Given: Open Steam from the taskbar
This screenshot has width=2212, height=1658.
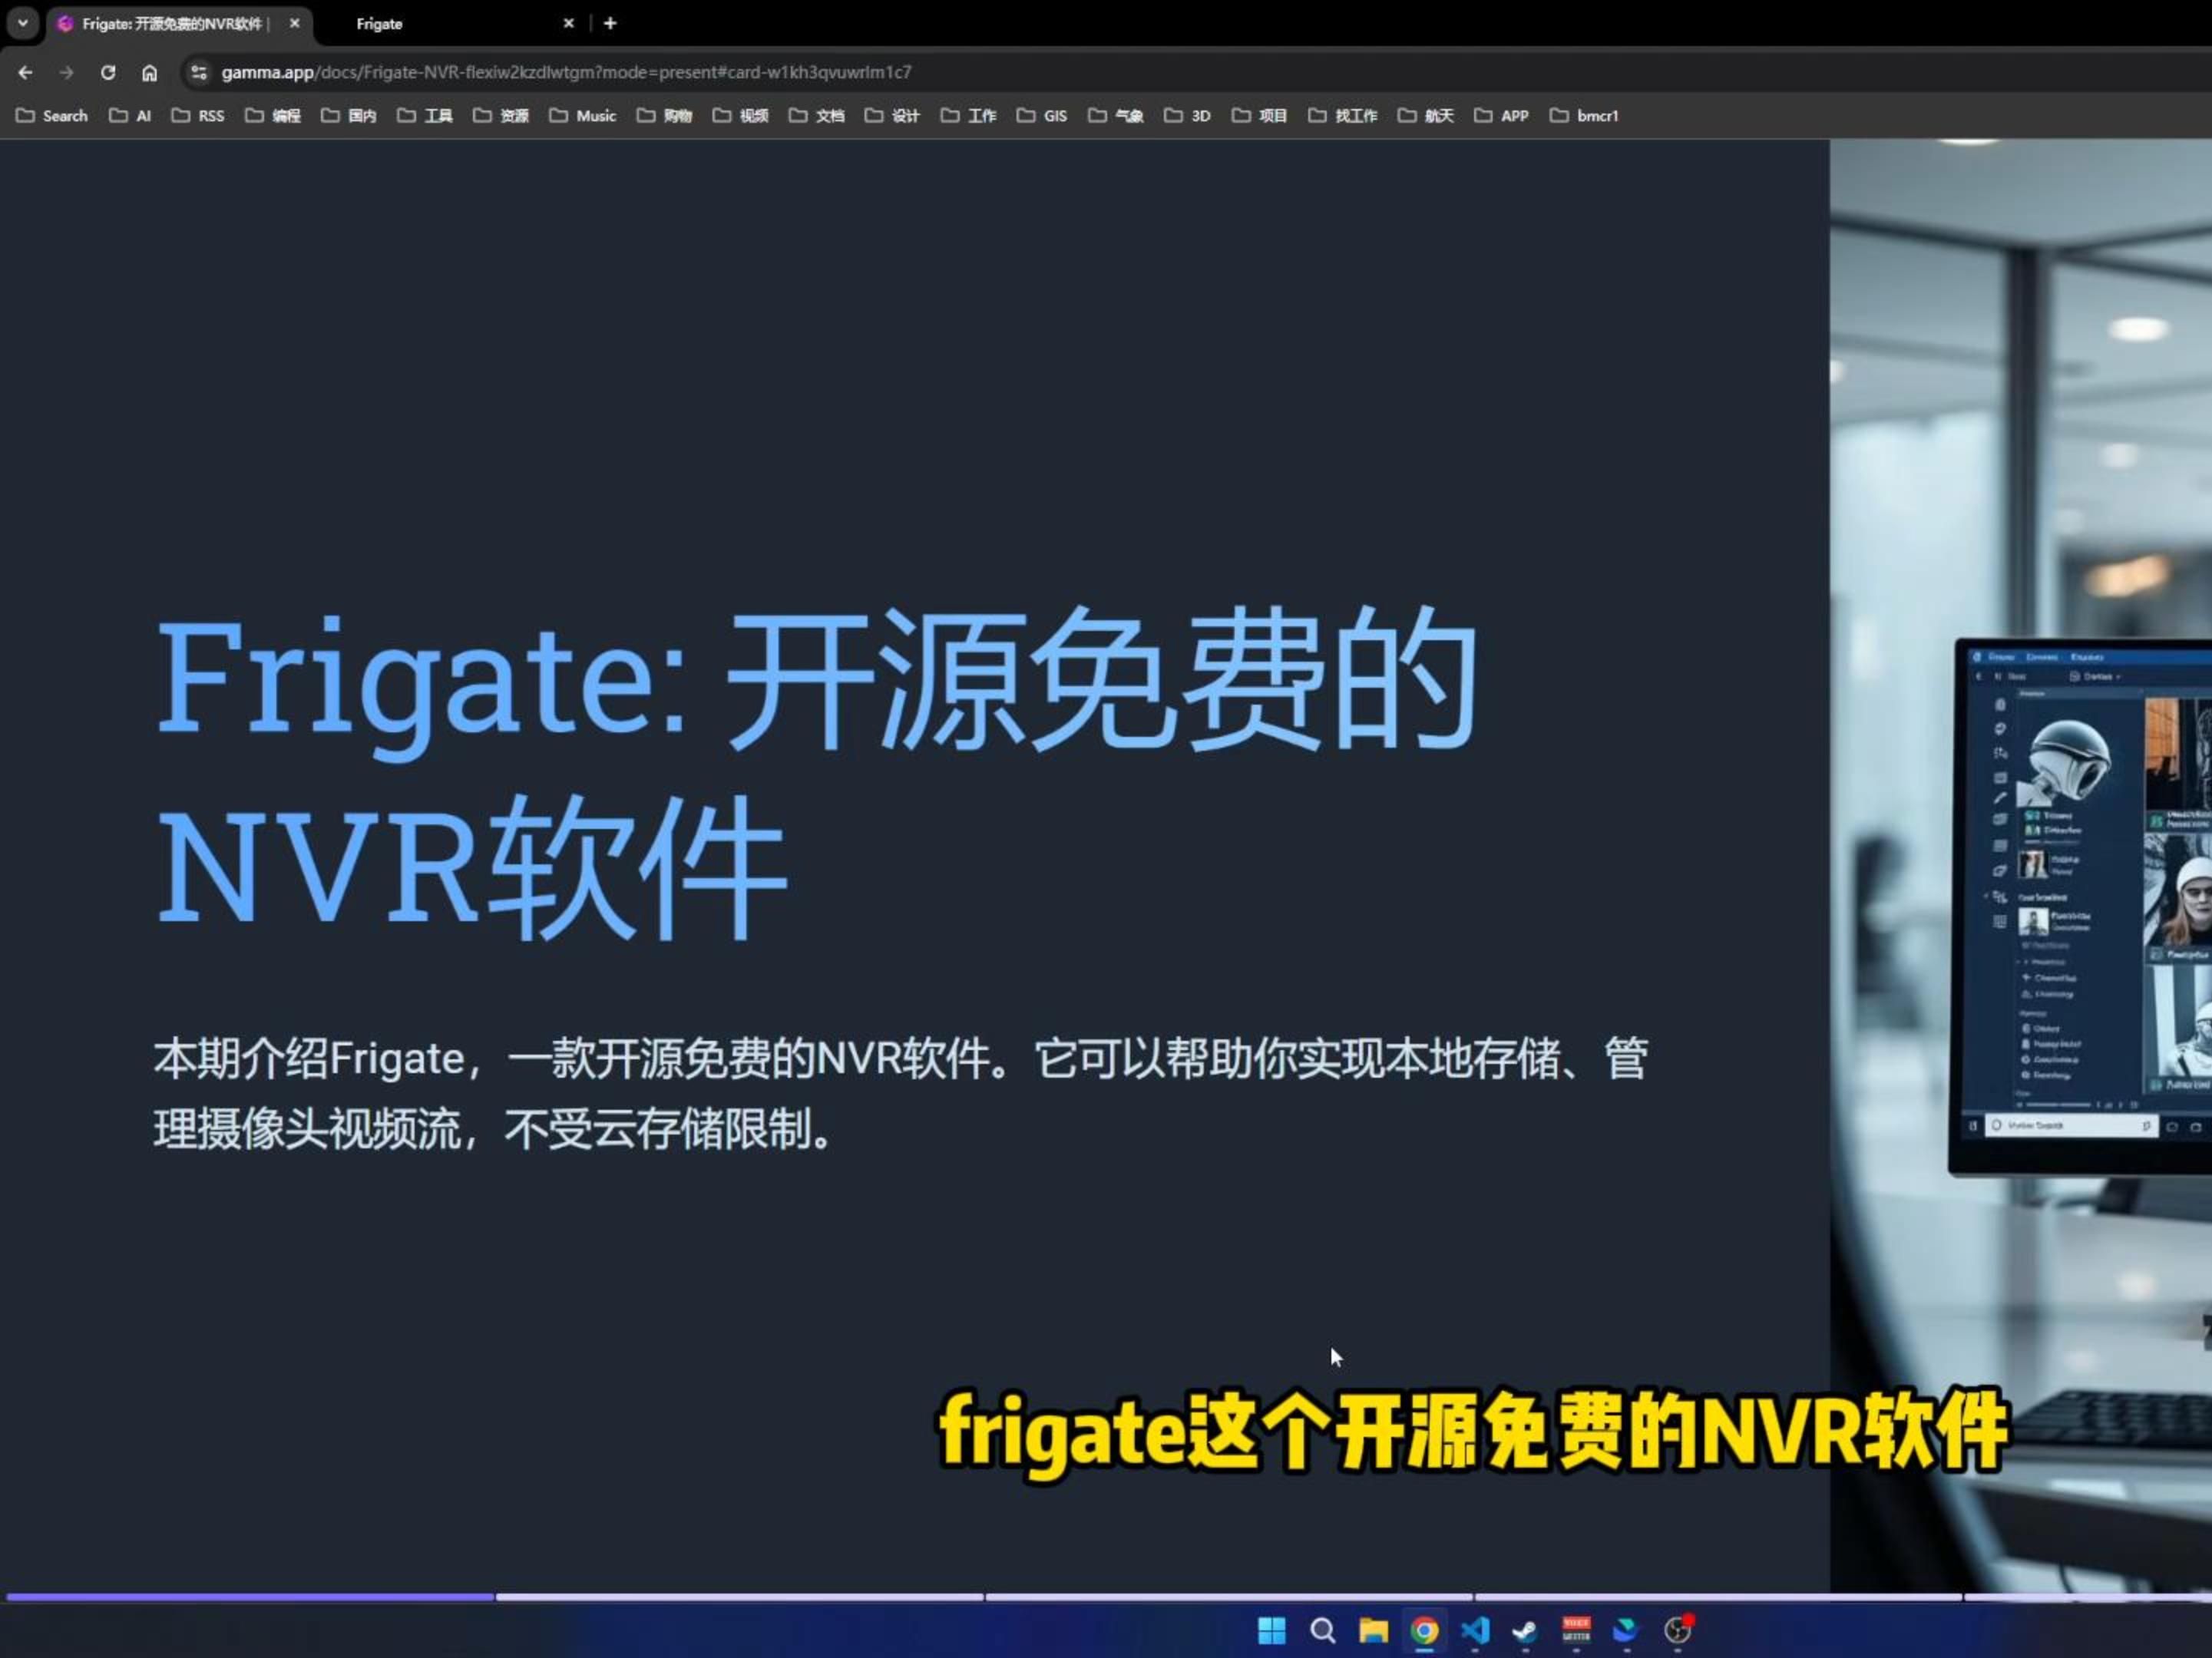Looking at the screenshot, I should point(1525,1631).
